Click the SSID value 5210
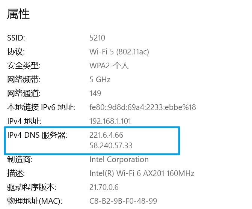 pyautogui.click(x=97, y=38)
